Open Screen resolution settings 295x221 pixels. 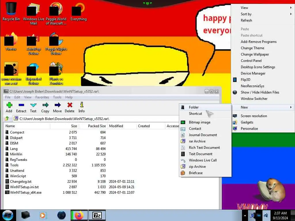click(x=263, y=116)
